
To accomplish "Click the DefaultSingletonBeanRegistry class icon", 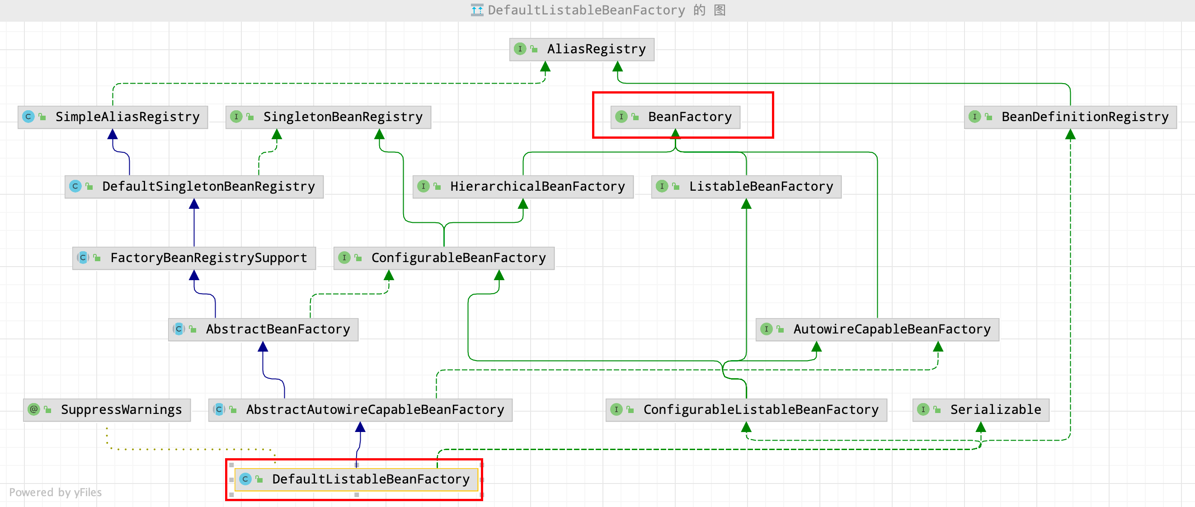I will (75, 187).
